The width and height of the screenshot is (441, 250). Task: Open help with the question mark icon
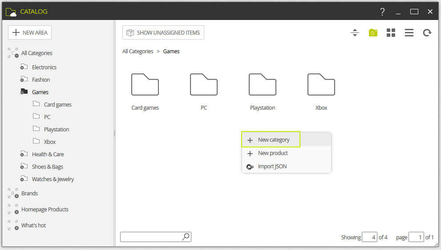[382, 12]
